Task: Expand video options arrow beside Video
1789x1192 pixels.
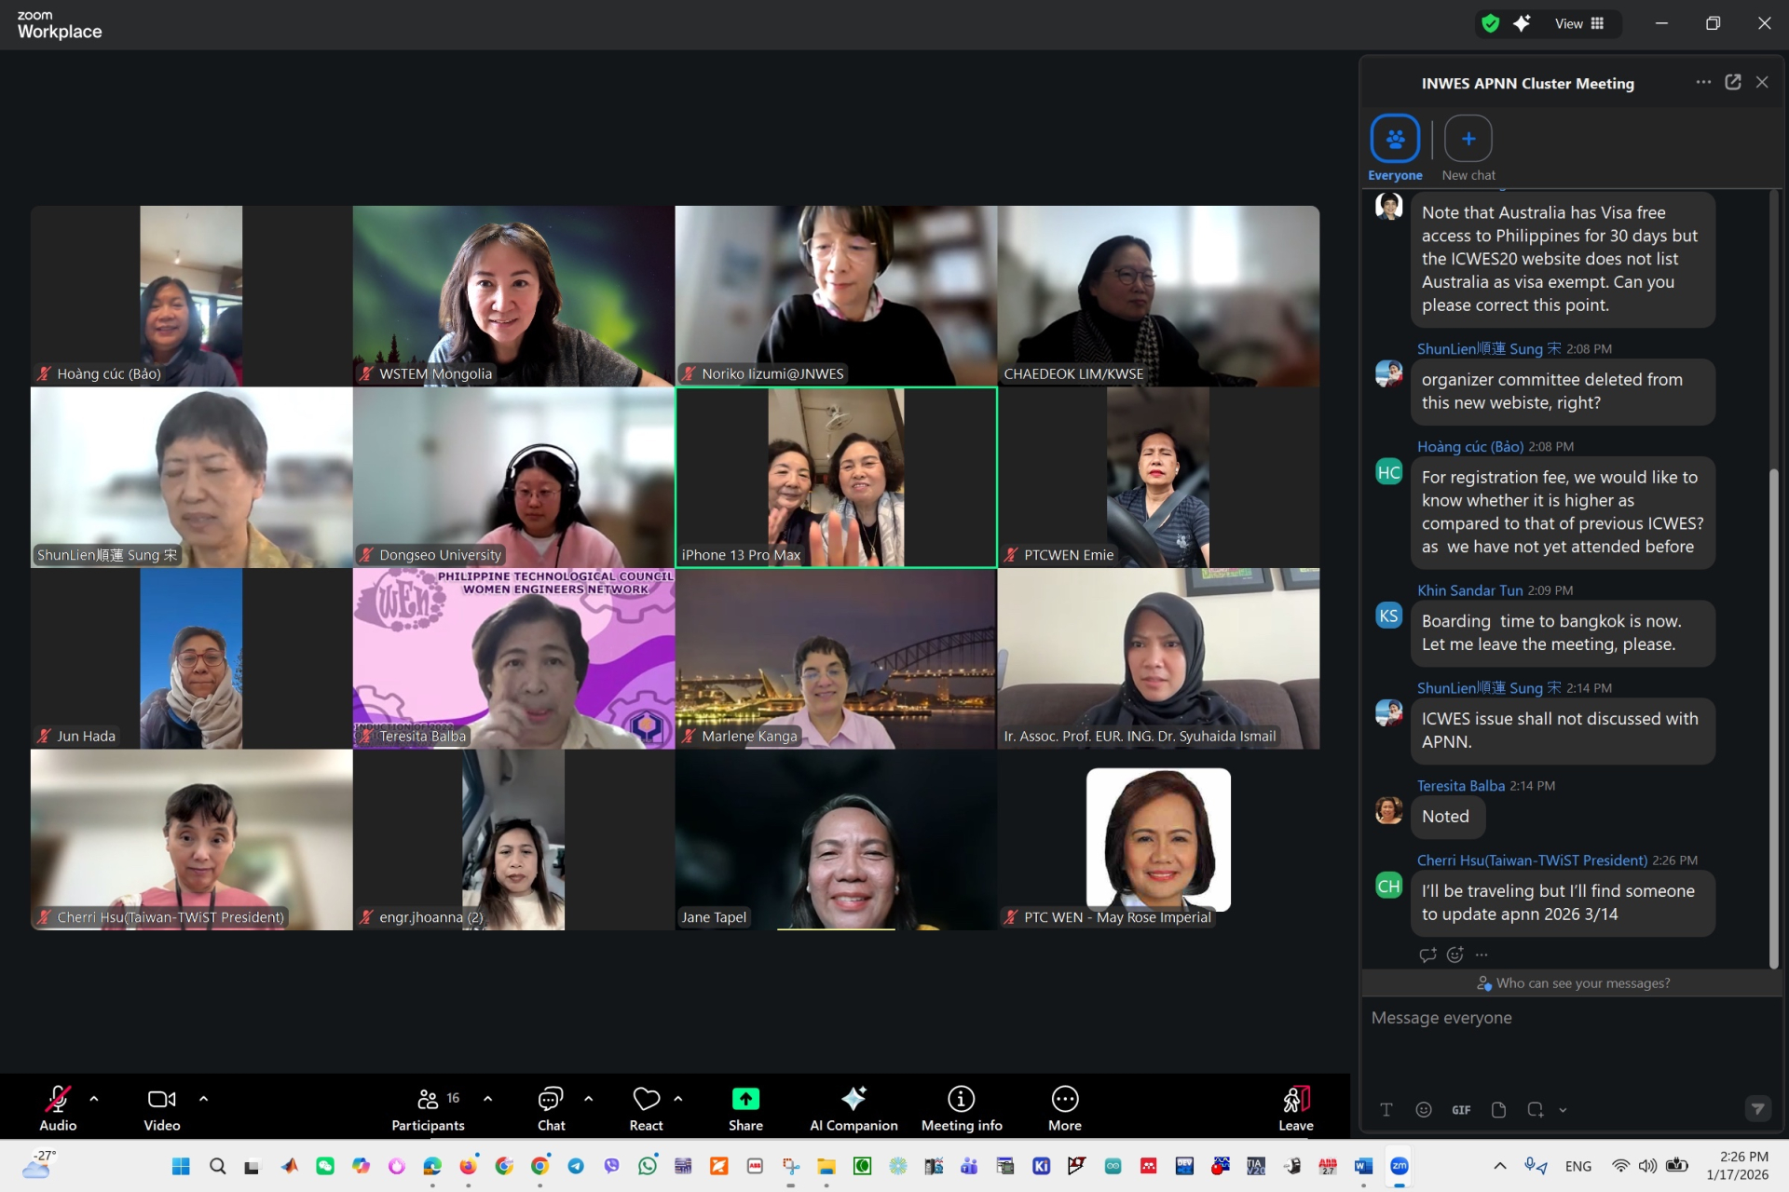Action: tap(203, 1099)
